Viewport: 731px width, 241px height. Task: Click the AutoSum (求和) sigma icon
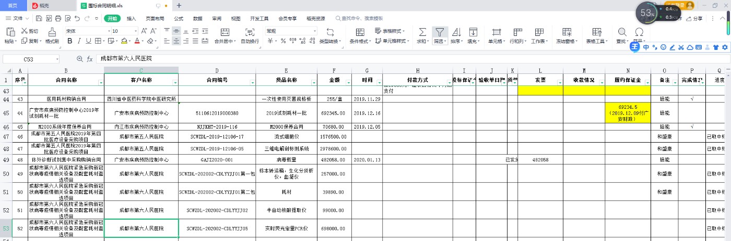click(x=422, y=32)
